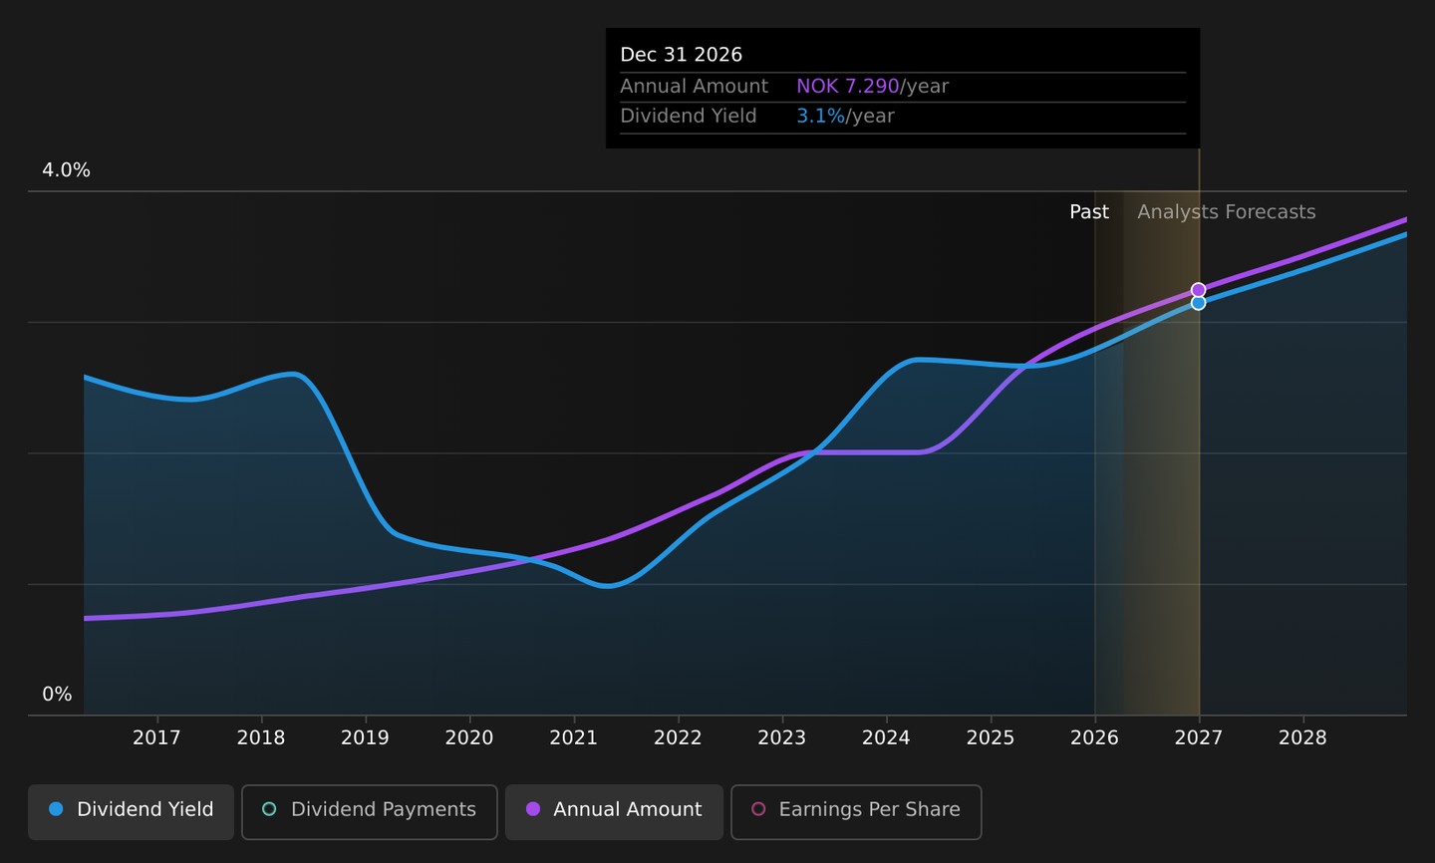Image resolution: width=1435 pixels, height=863 pixels.
Task: Click the 4.0% y-axis label
Action: tap(66, 170)
